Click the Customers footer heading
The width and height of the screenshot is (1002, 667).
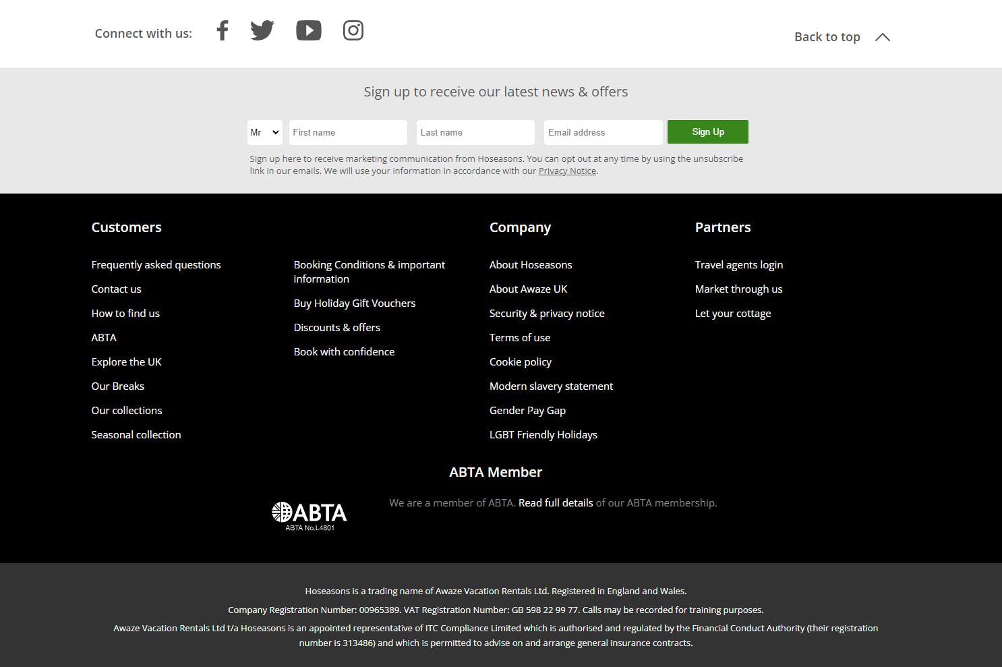pyautogui.click(x=127, y=227)
